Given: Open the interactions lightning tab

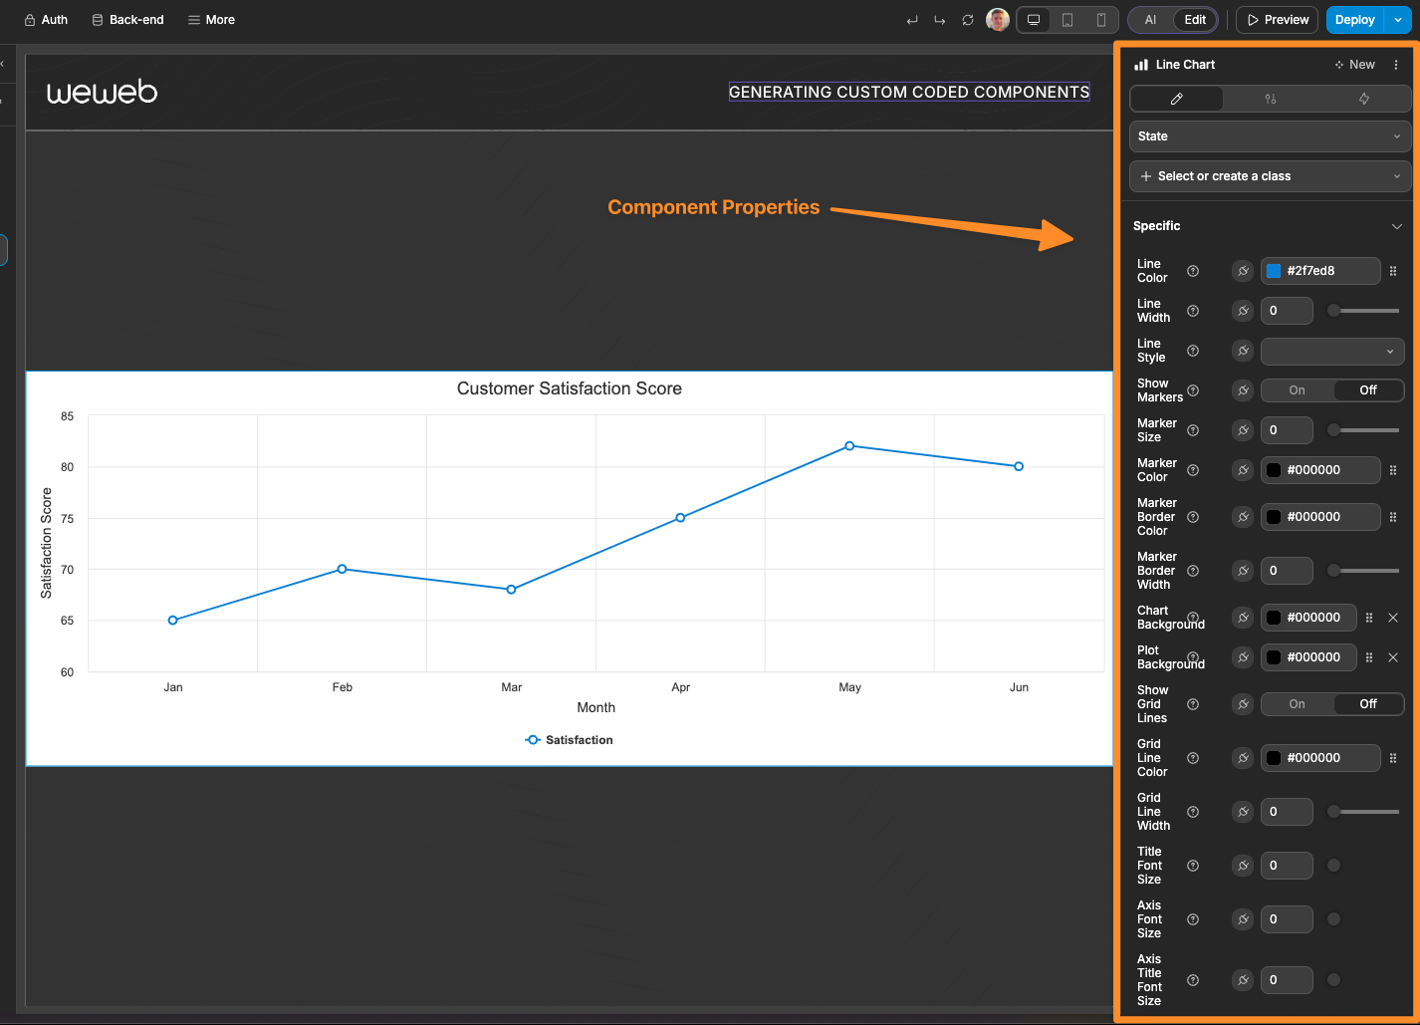Looking at the screenshot, I should click(1363, 99).
